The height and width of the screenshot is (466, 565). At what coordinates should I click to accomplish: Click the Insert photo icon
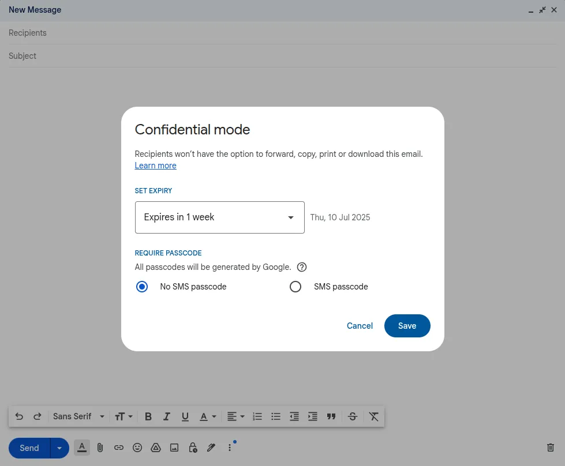point(174,448)
